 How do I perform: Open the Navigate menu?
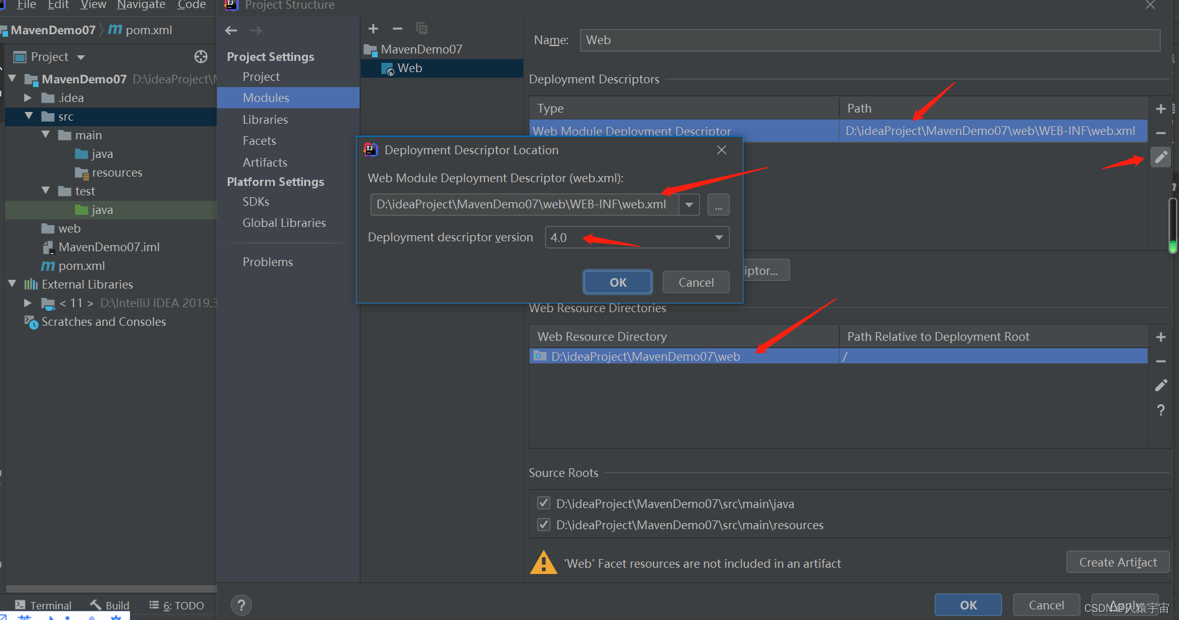(x=141, y=5)
